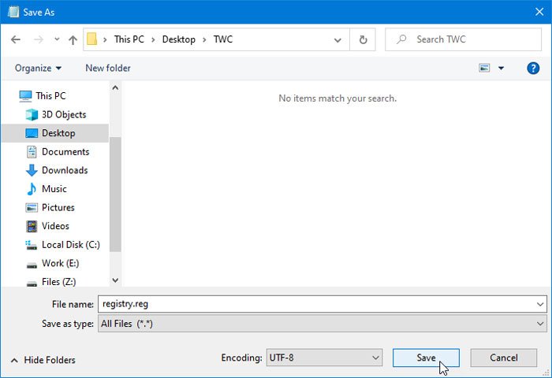Click the Save button
This screenshot has height=378, width=552.
(x=426, y=358)
